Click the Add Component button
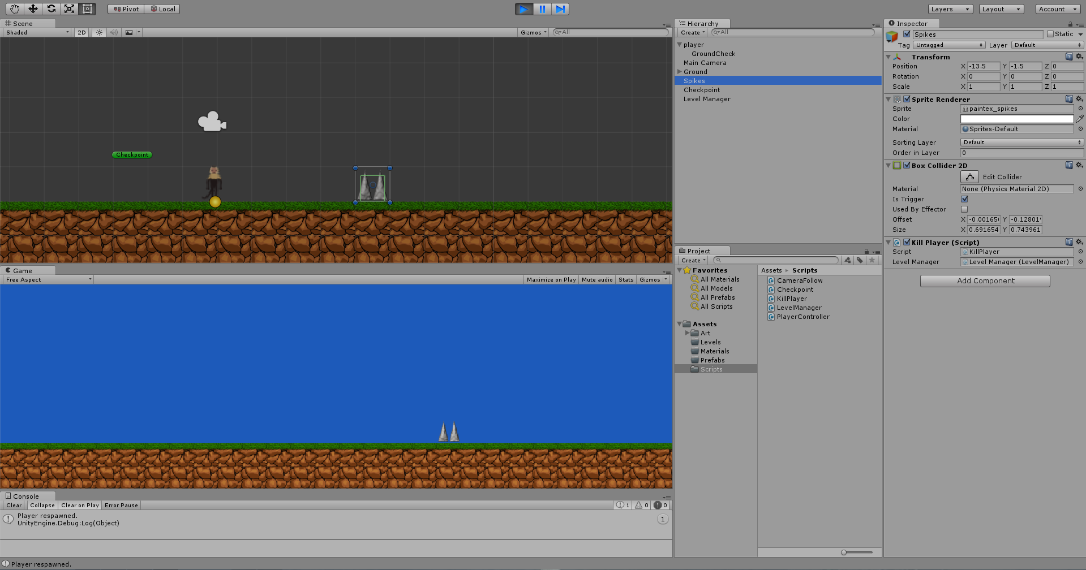This screenshot has width=1086, height=570. coord(985,280)
